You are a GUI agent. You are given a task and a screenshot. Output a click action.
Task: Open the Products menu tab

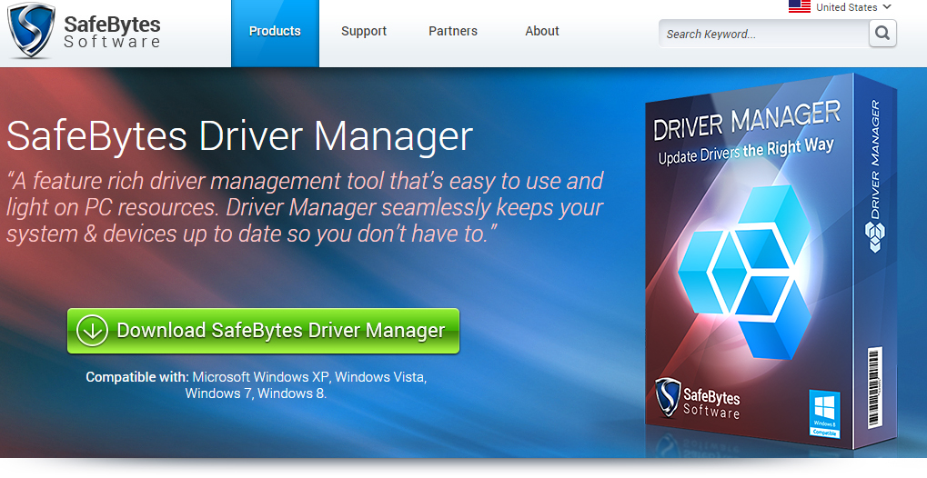[x=275, y=33]
